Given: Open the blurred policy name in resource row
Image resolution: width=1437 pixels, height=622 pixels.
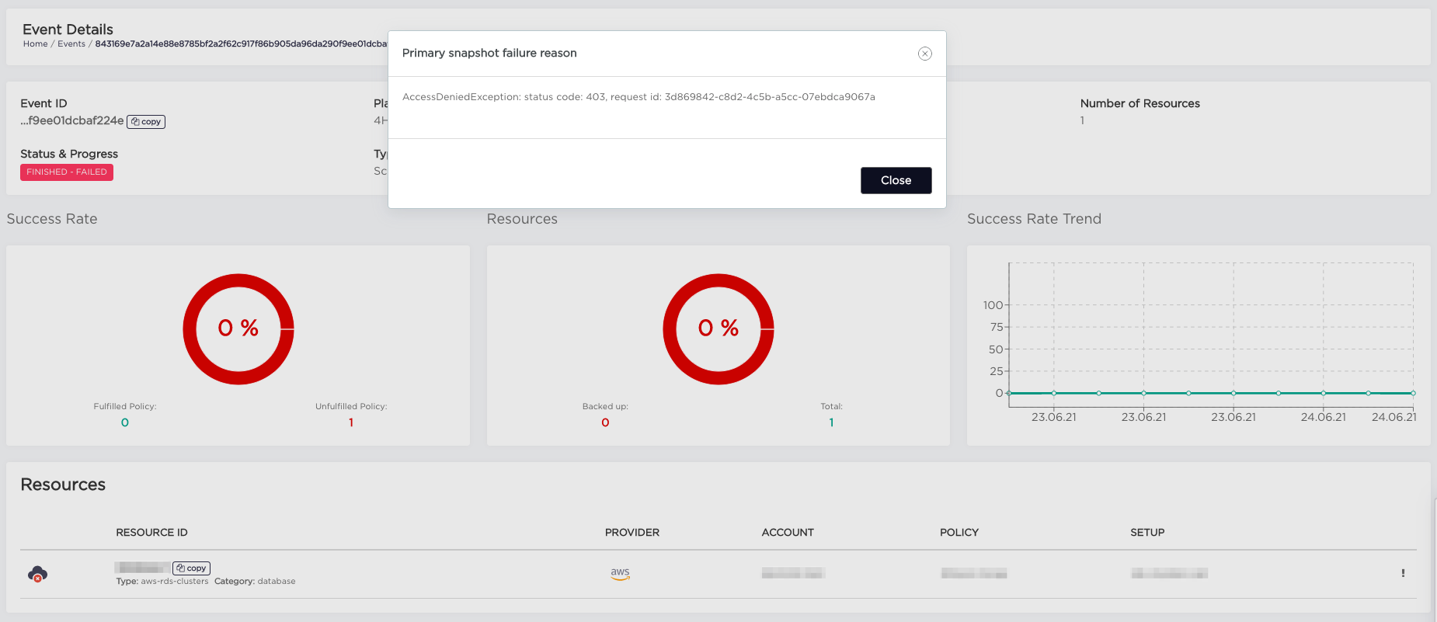Looking at the screenshot, I should tap(973, 573).
